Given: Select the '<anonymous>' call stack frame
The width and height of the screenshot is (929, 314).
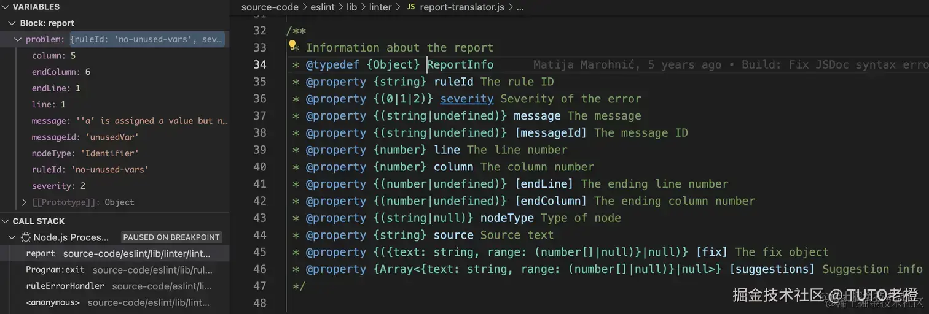Looking at the screenshot, I should pyautogui.click(x=115, y=302).
